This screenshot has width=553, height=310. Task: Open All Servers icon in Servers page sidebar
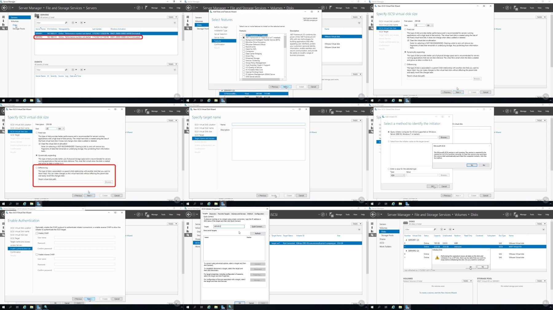coord(3,25)
